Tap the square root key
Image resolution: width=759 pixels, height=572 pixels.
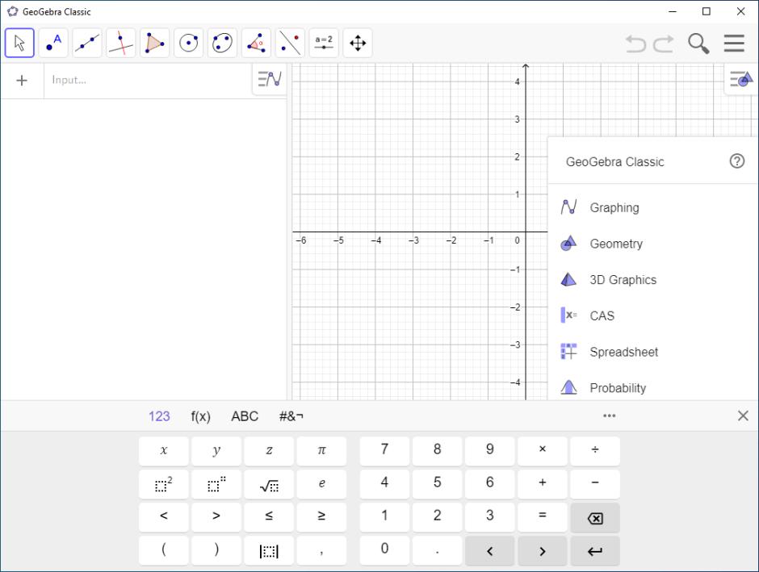pyautogui.click(x=269, y=484)
